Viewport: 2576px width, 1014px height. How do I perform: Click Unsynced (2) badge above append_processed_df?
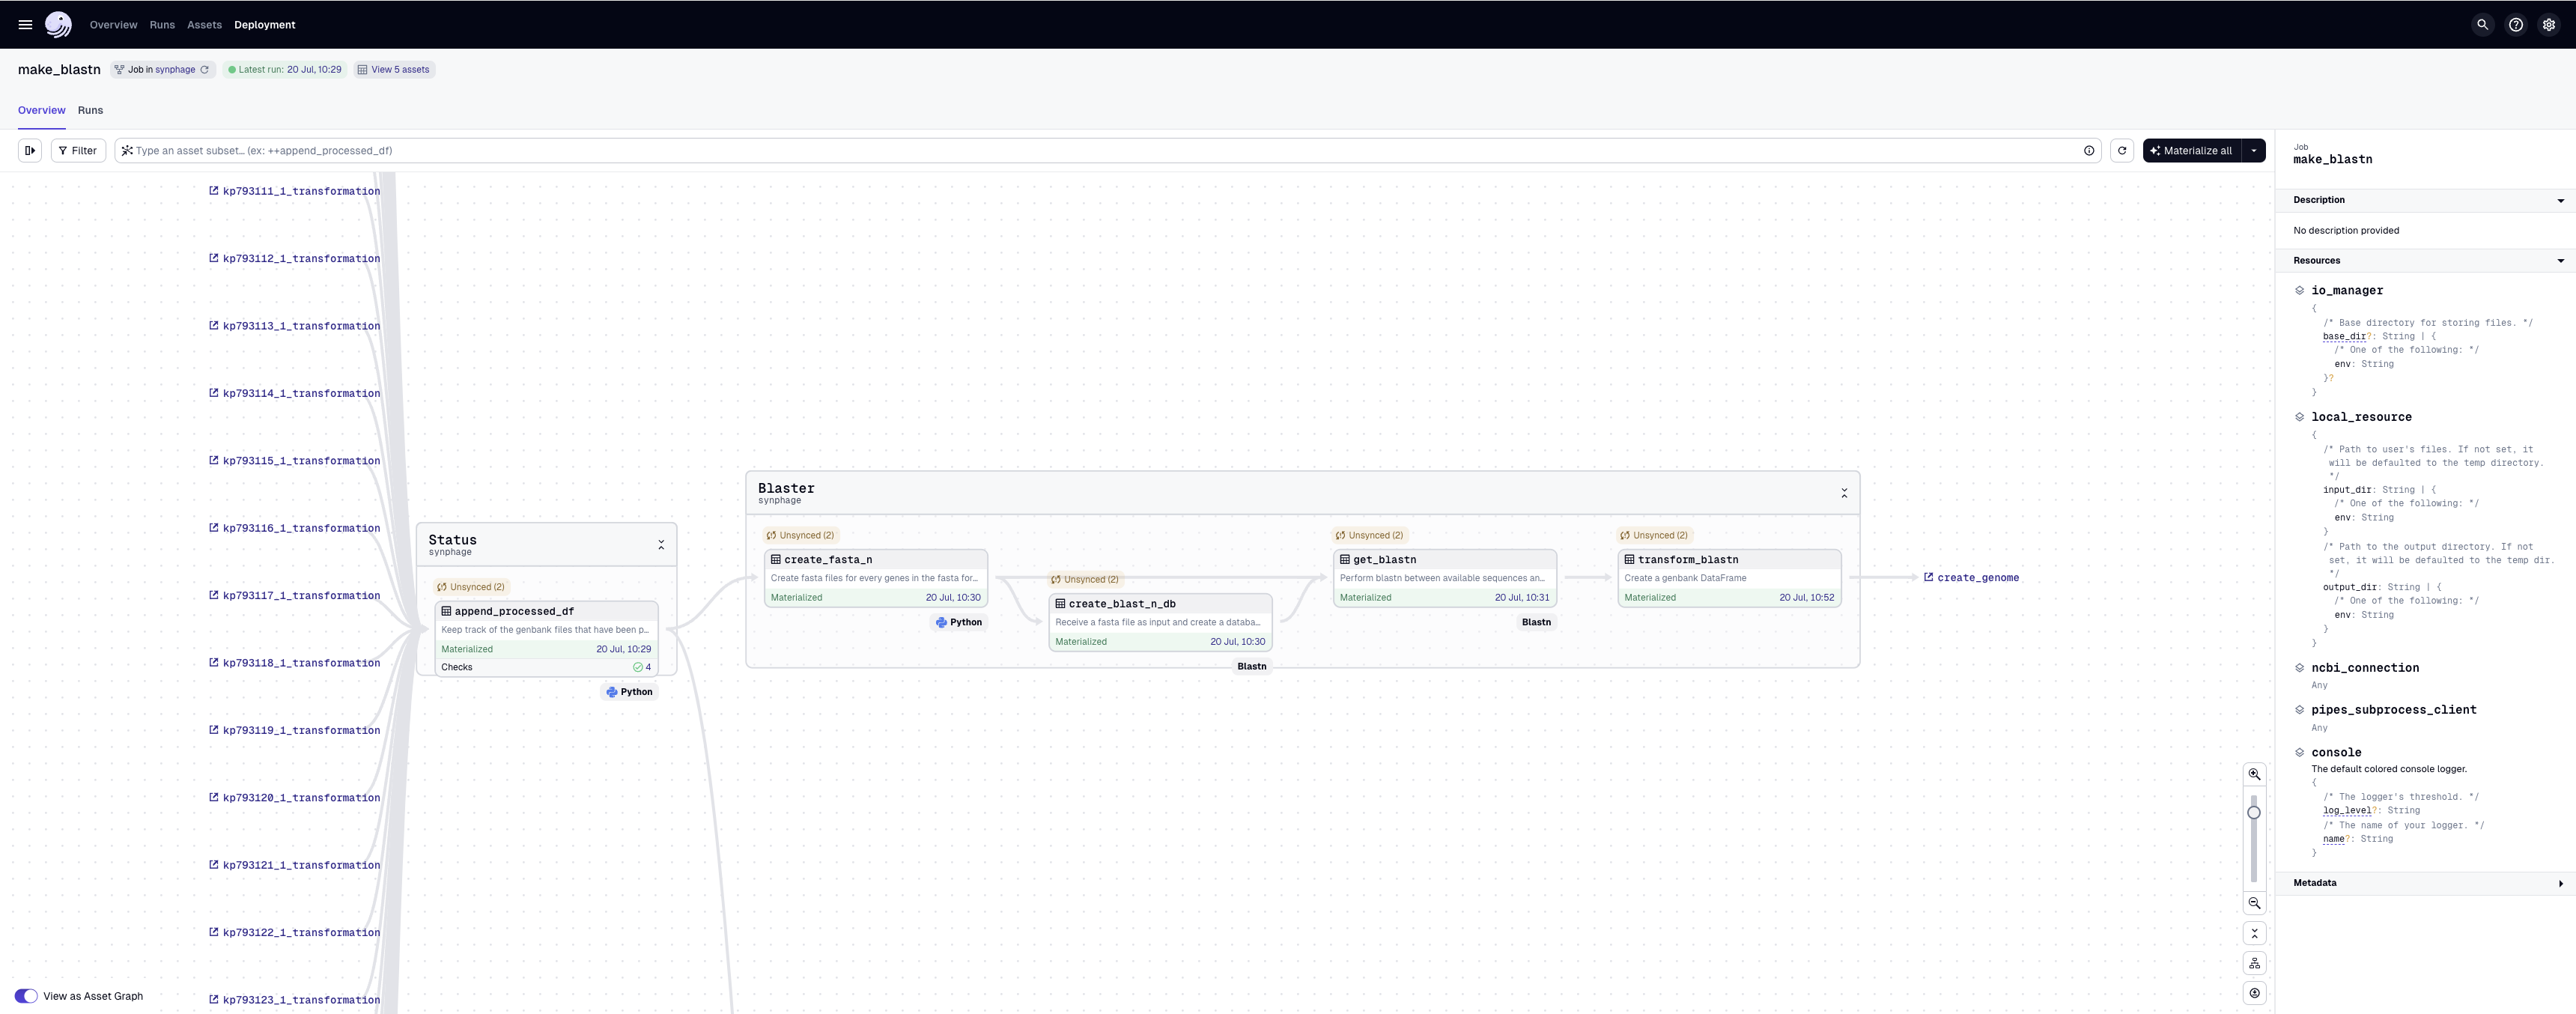(471, 587)
